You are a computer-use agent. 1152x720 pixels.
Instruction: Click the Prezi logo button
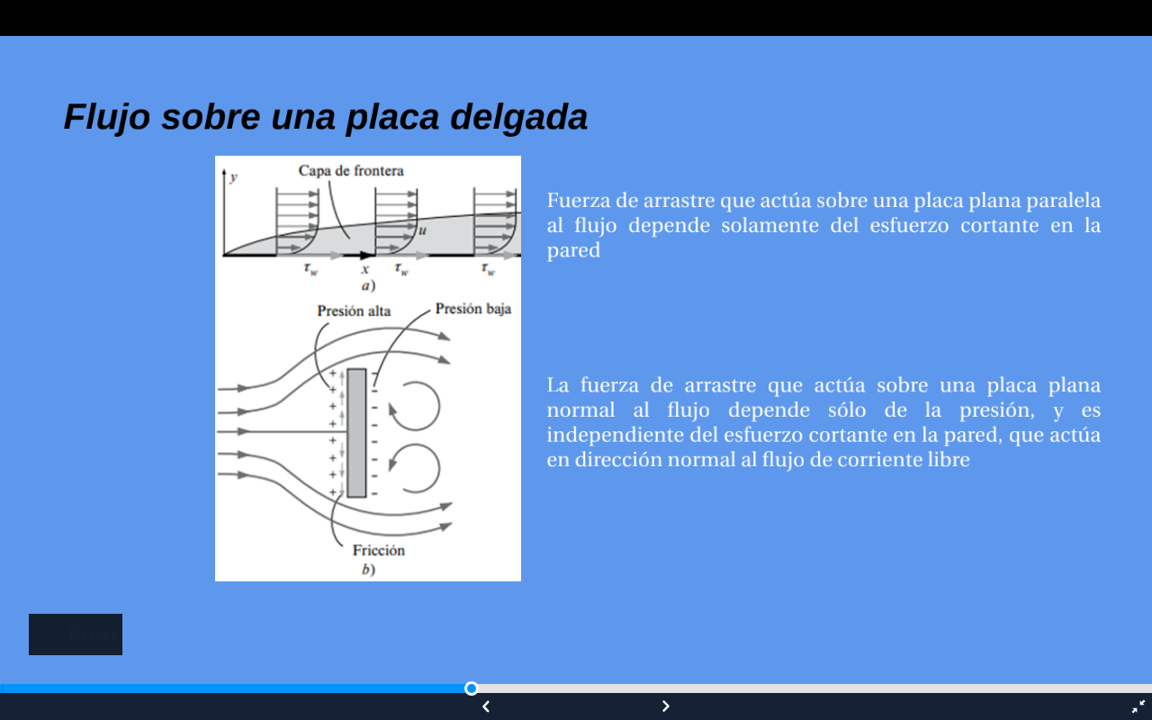pyautogui.click(x=76, y=634)
